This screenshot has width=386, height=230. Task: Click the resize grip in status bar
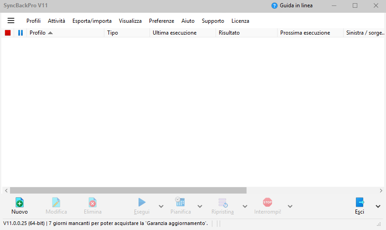[379, 224]
